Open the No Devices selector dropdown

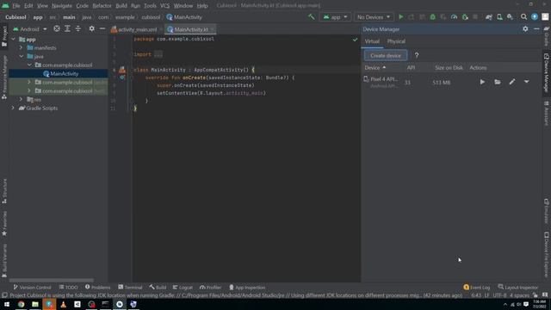(x=373, y=17)
